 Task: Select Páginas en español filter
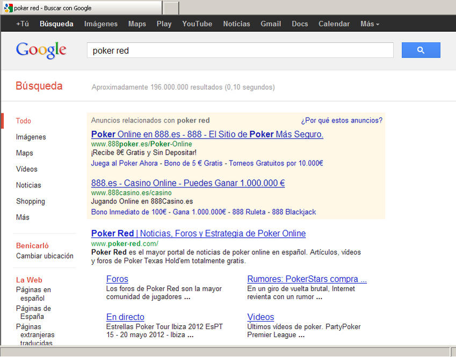(33, 294)
